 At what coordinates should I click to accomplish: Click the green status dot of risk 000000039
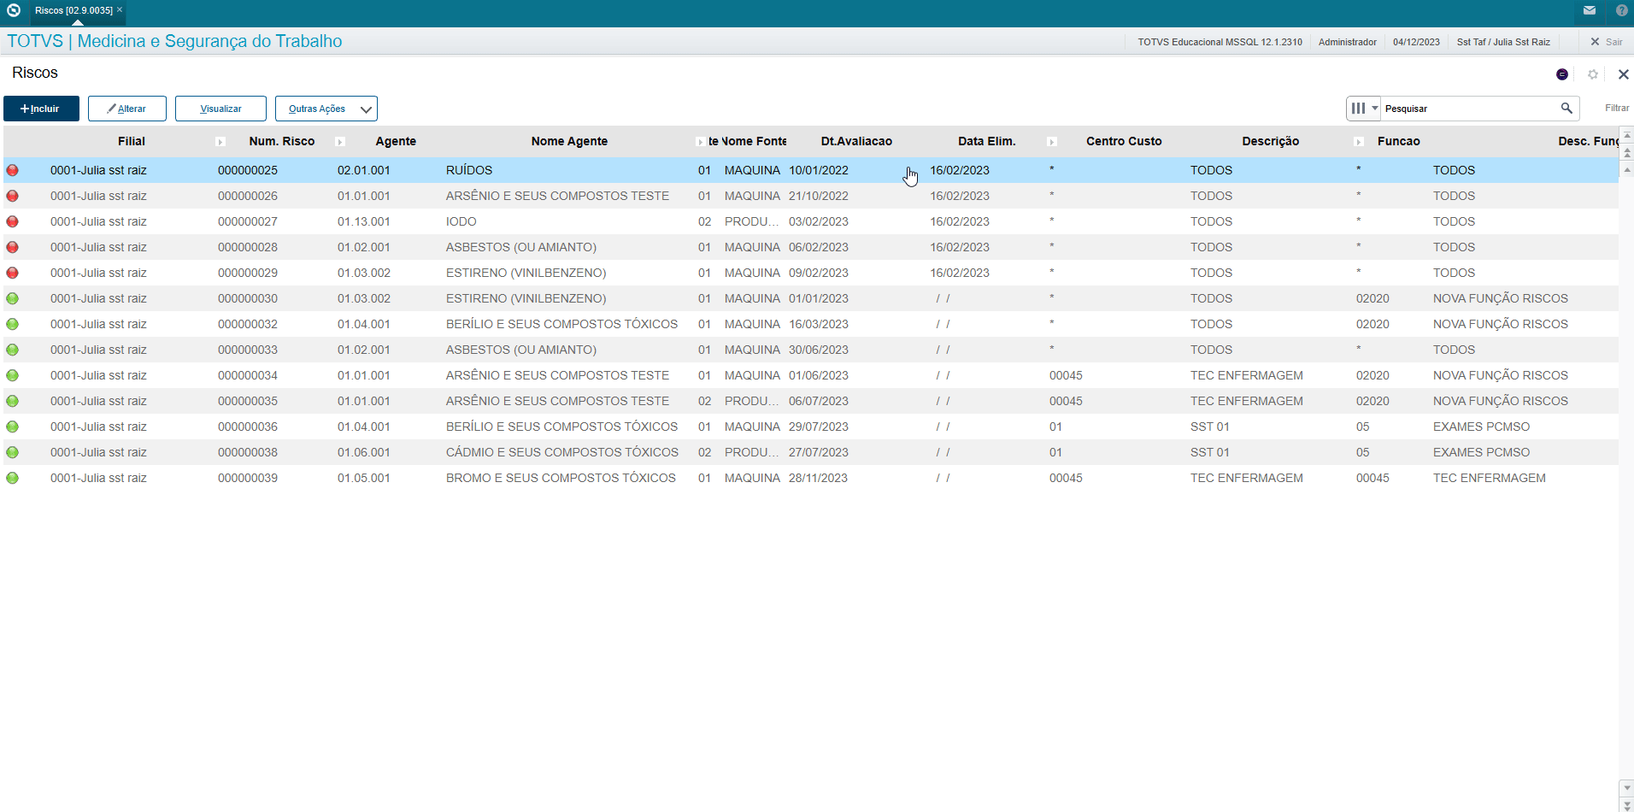(x=13, y=478)
